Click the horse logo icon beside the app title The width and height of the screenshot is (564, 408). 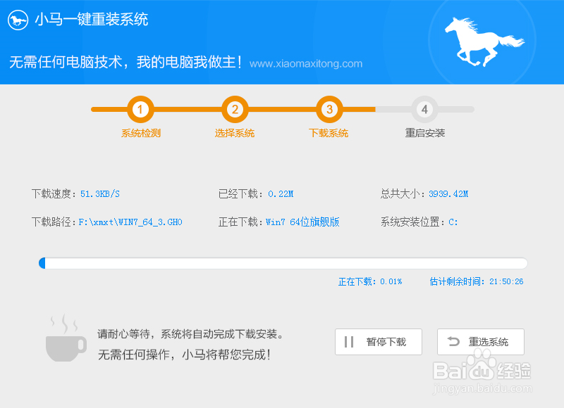click(x=18, y=20)
